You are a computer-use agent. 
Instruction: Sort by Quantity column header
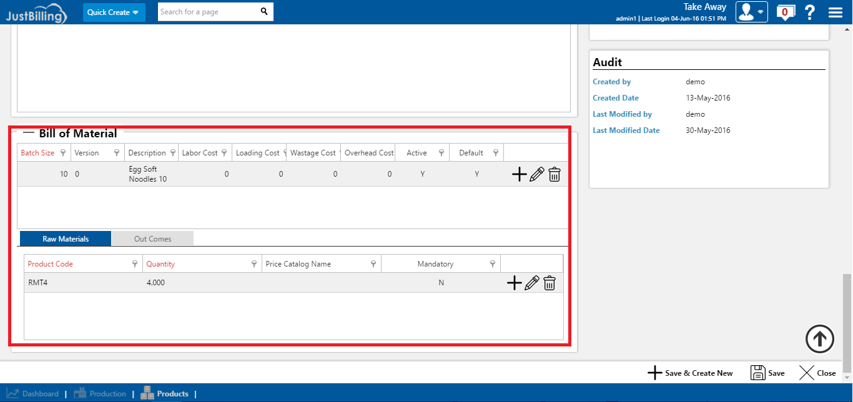point(160,264)
